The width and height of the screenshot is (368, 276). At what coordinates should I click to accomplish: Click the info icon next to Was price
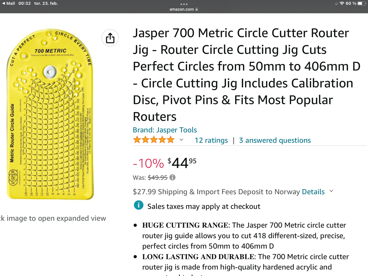click(172, 177)
